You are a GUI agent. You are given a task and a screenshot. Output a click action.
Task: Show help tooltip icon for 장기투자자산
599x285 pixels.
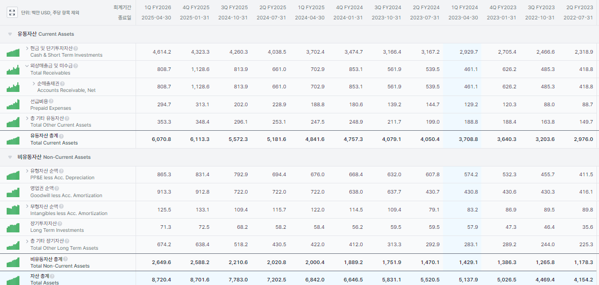(x=61, y=224)
